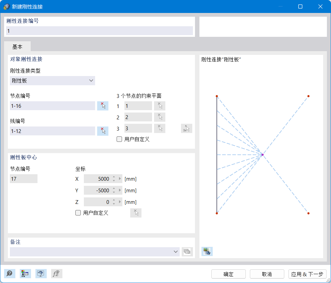331x283 pixels.
Task: Close the 新建刚性连接 dialog
Action: [x=320, y=6]
